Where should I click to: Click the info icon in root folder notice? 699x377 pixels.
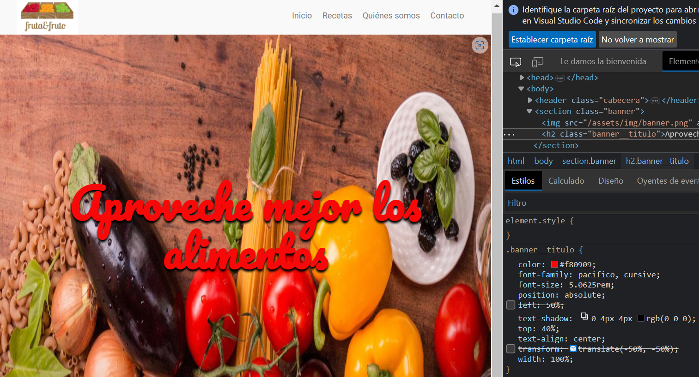click(513, 10)
